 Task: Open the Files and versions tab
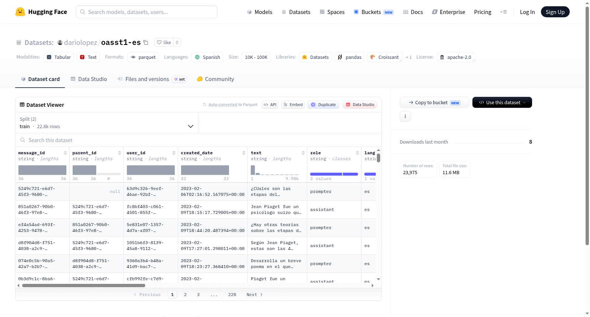click(152, 79)
